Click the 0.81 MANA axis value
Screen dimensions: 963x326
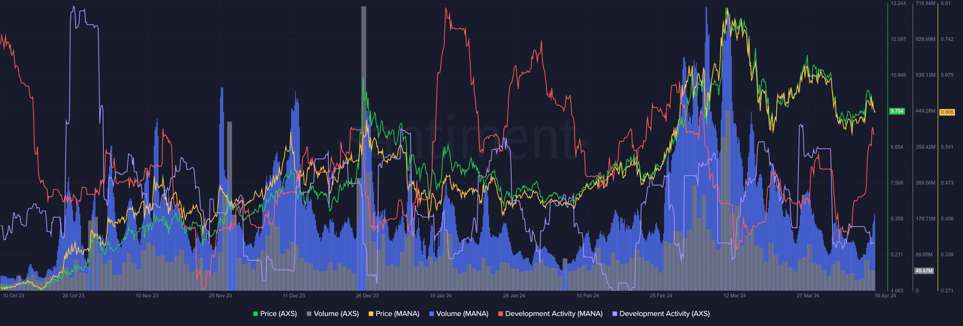point(946,3)
